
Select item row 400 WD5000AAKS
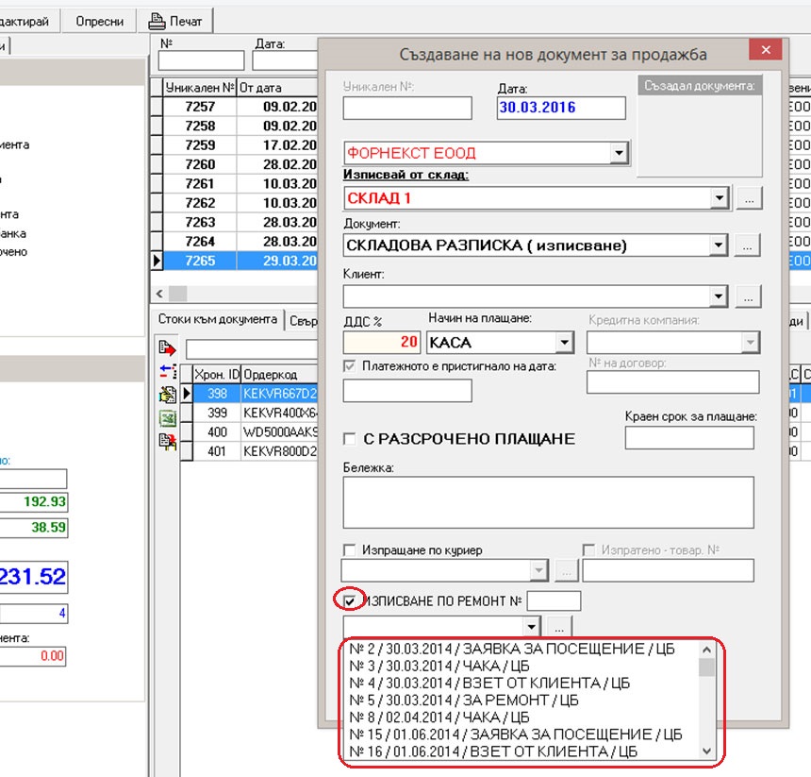[x=255, y=432]
